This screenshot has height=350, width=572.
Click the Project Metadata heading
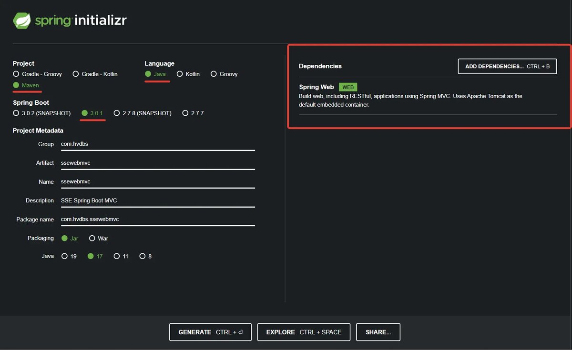point(38,130)
